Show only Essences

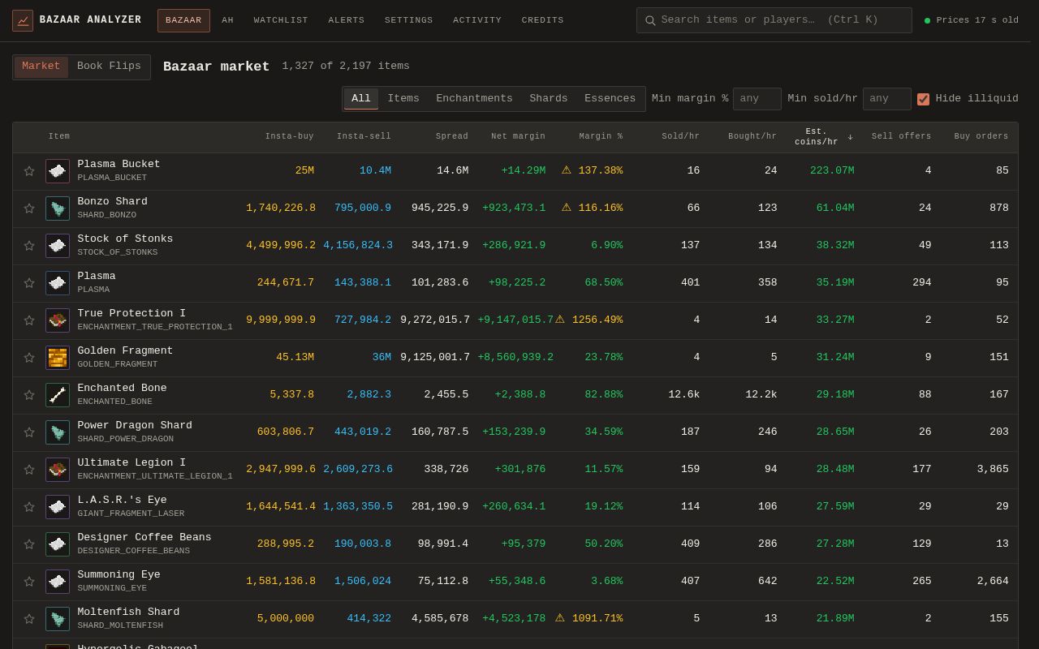point(610,99)
